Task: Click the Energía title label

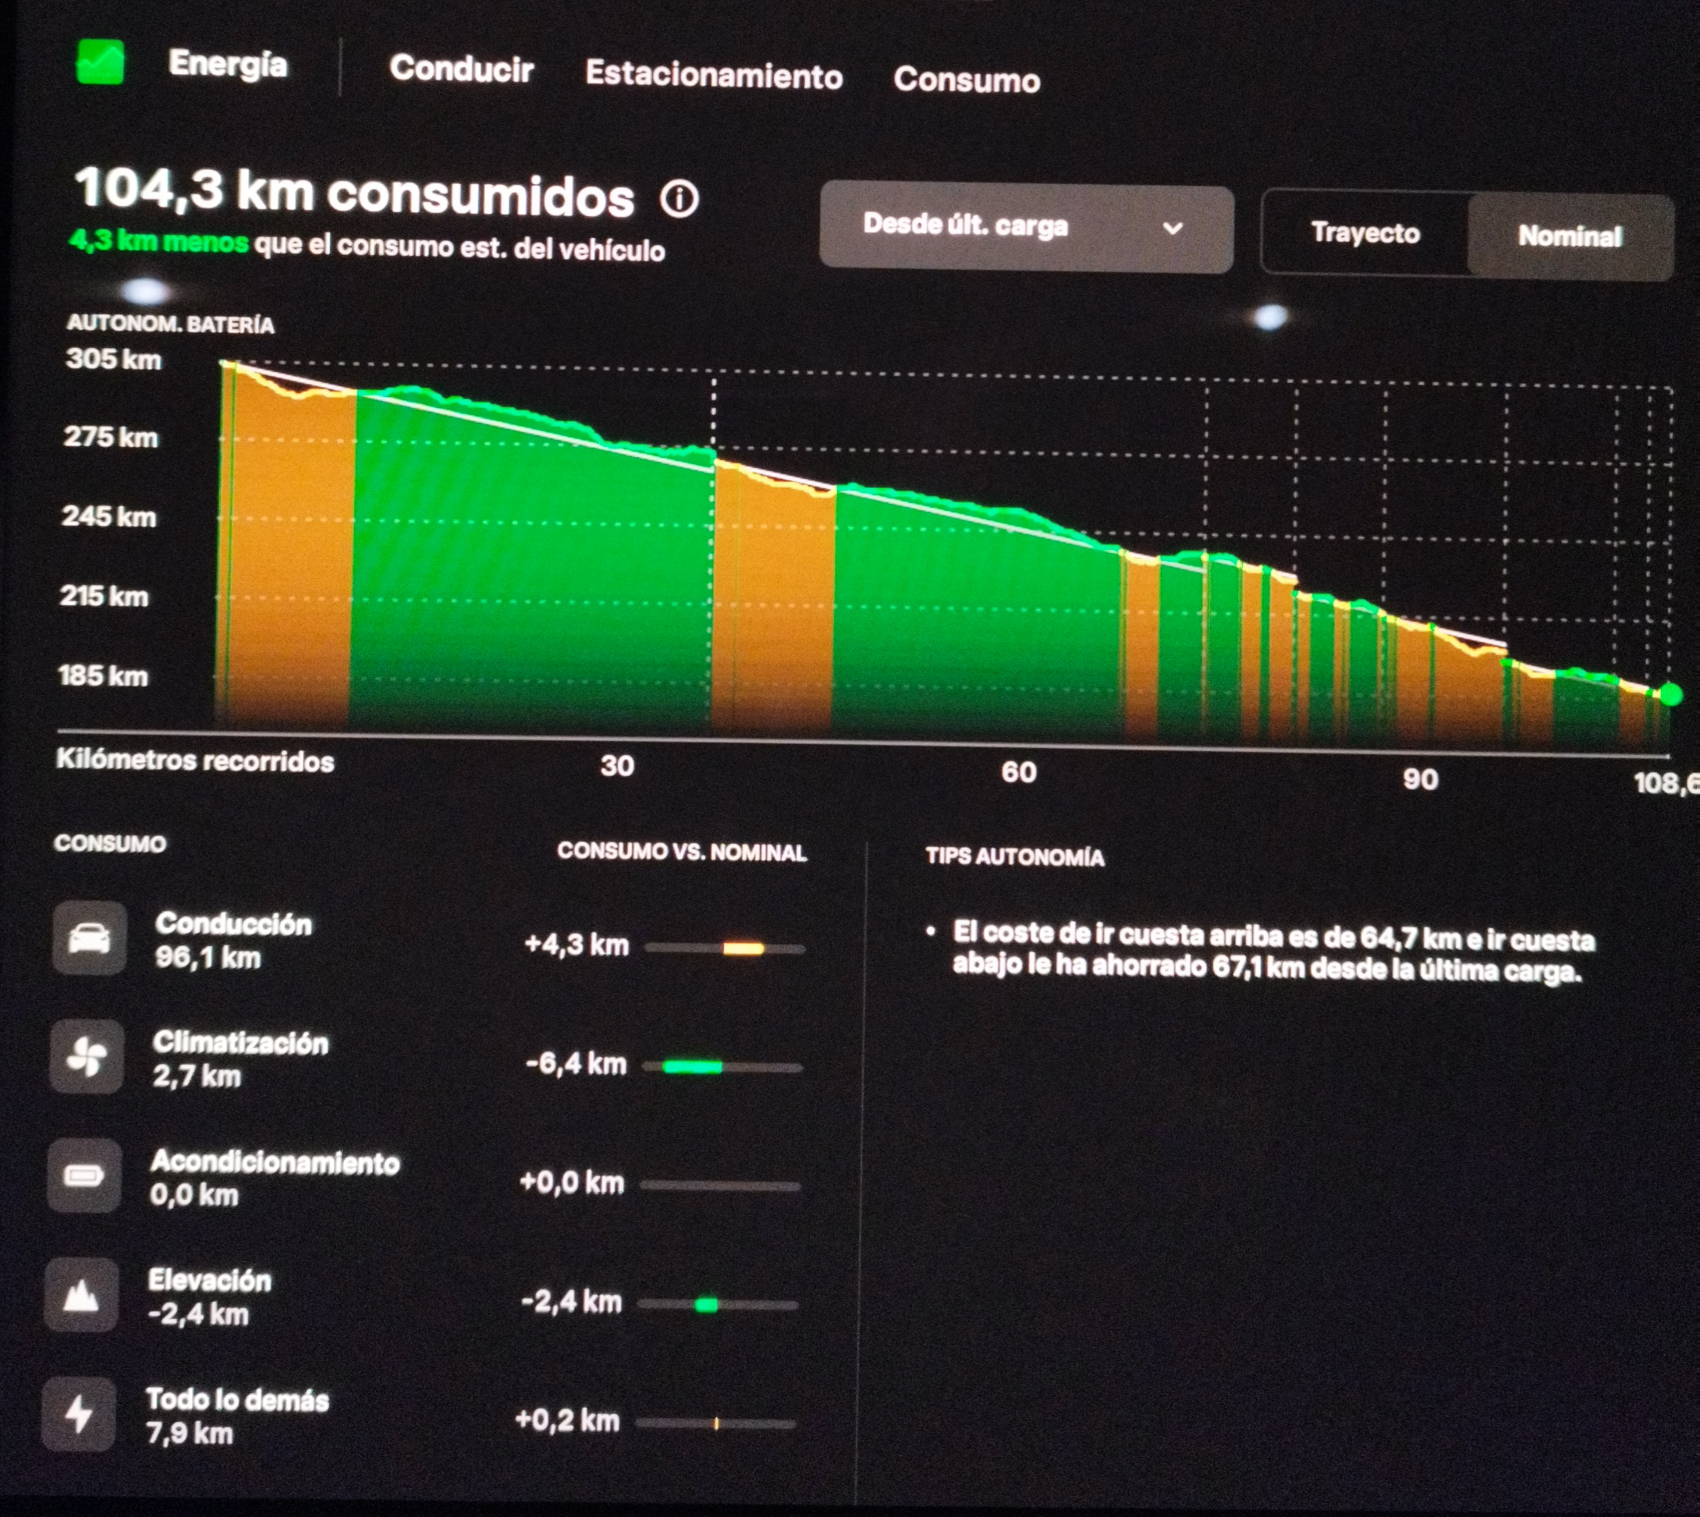Action: [x=228, y=64]
